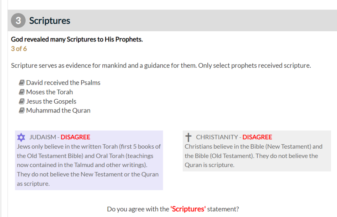The width and height of the screenshot is (337, 217).
Task: Click the bold statement about God revealing Scriptures
Action: 77,39
